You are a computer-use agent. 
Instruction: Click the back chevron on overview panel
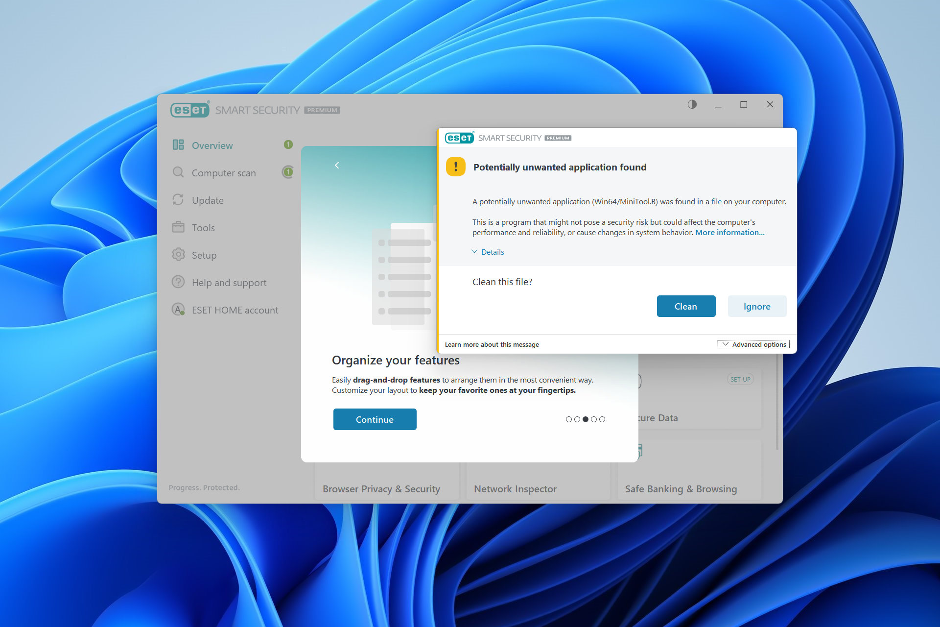[x=337, y=164]
